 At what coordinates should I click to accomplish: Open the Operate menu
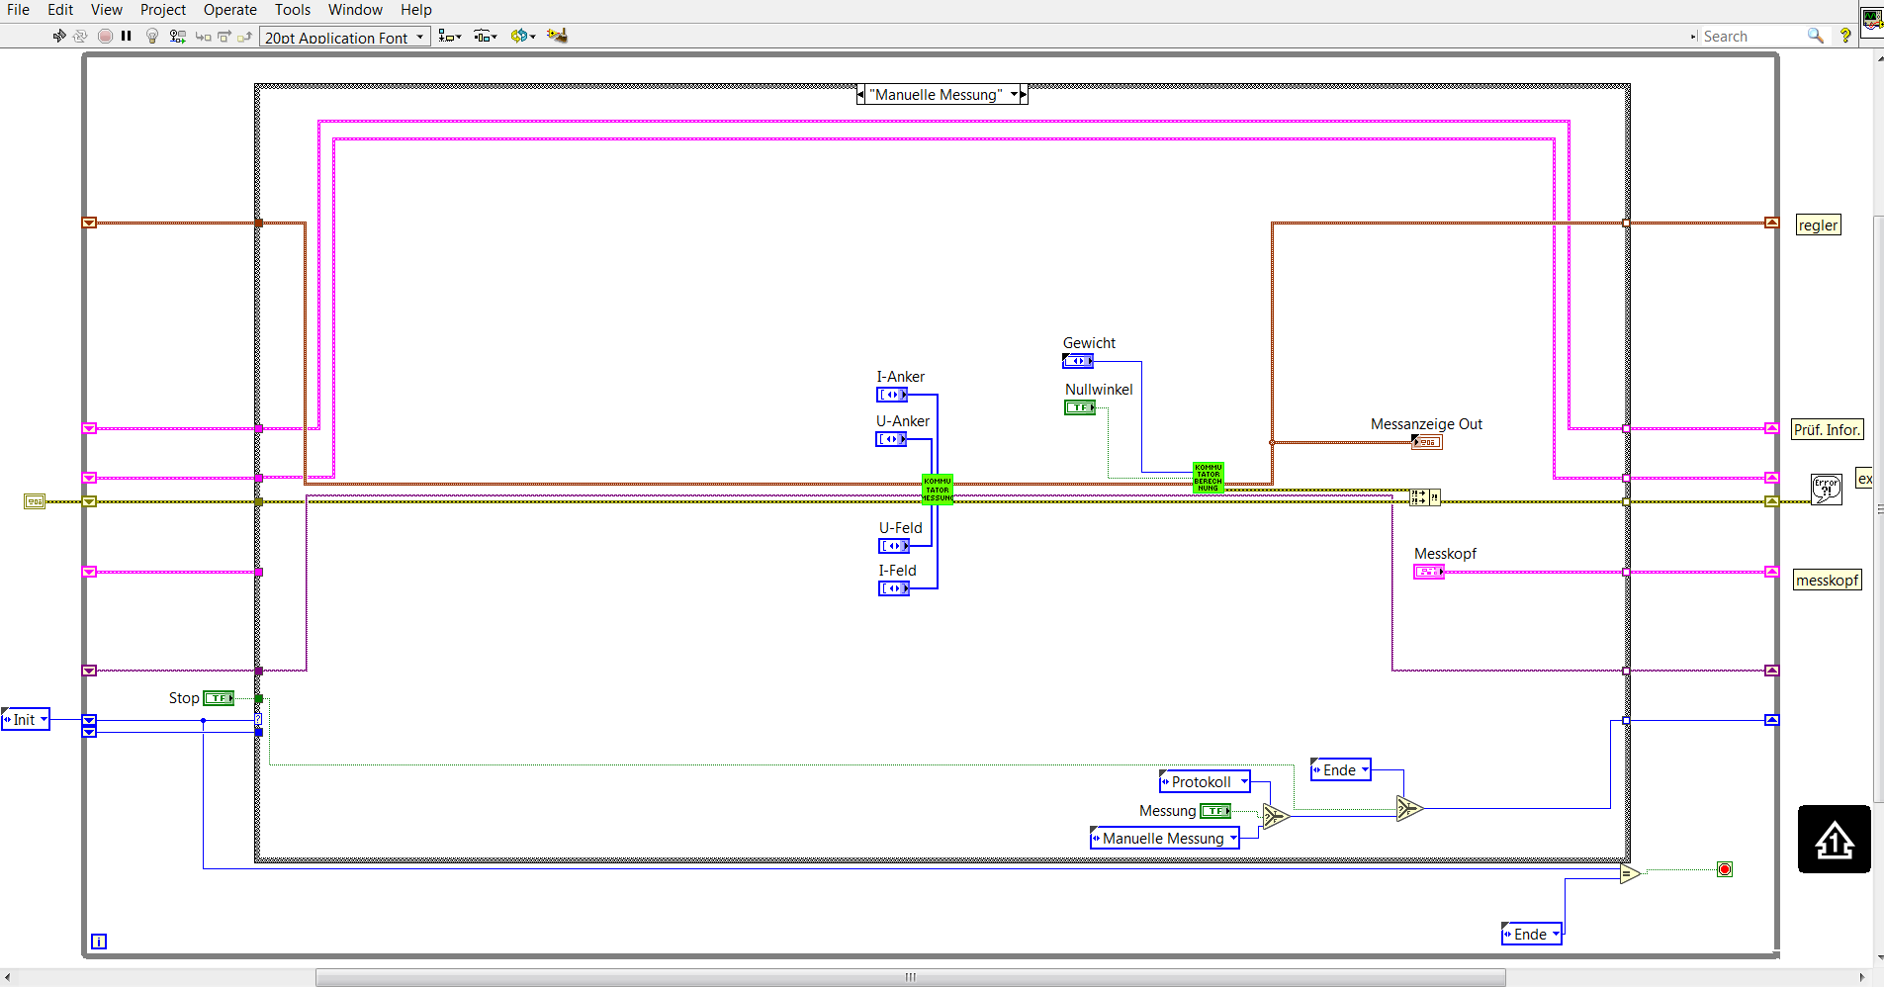(x=229, y=10)
